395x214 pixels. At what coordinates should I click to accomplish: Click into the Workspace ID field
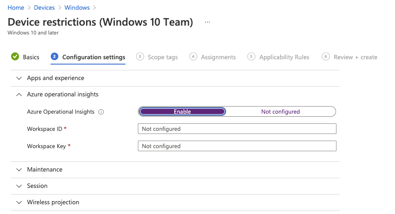tap(237, 129)
